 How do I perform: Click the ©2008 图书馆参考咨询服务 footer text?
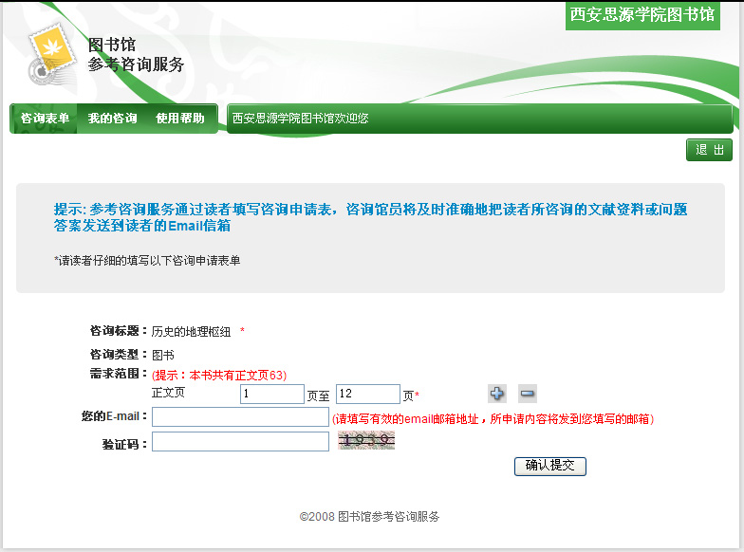point(369,517)
